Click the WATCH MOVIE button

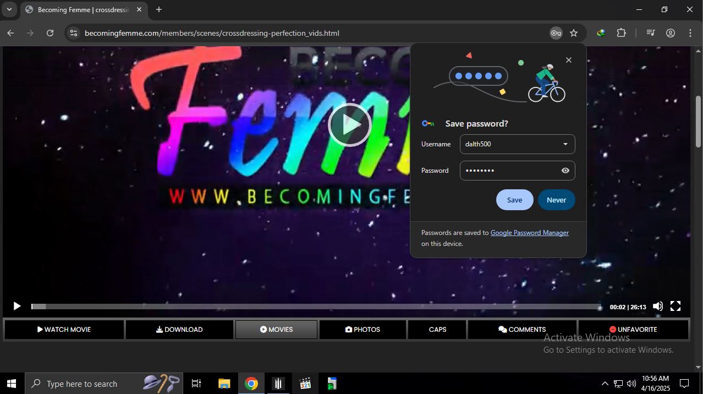[64, 330]
